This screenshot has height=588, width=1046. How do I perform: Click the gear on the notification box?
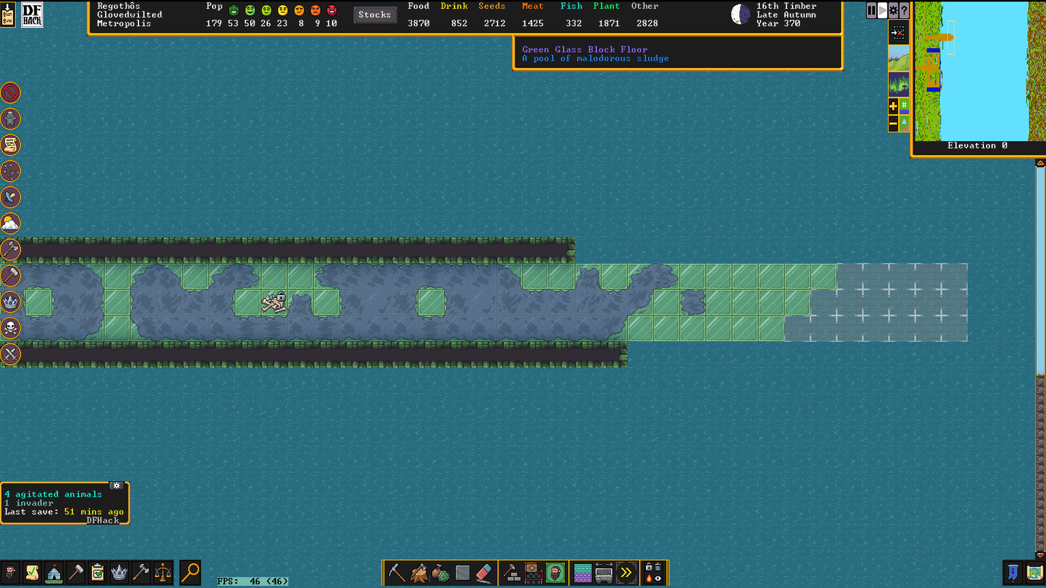117,486
